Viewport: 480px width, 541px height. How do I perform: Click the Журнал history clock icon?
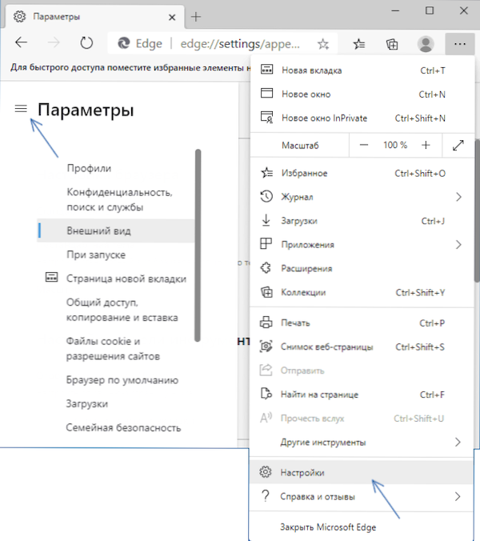point(266,196)
